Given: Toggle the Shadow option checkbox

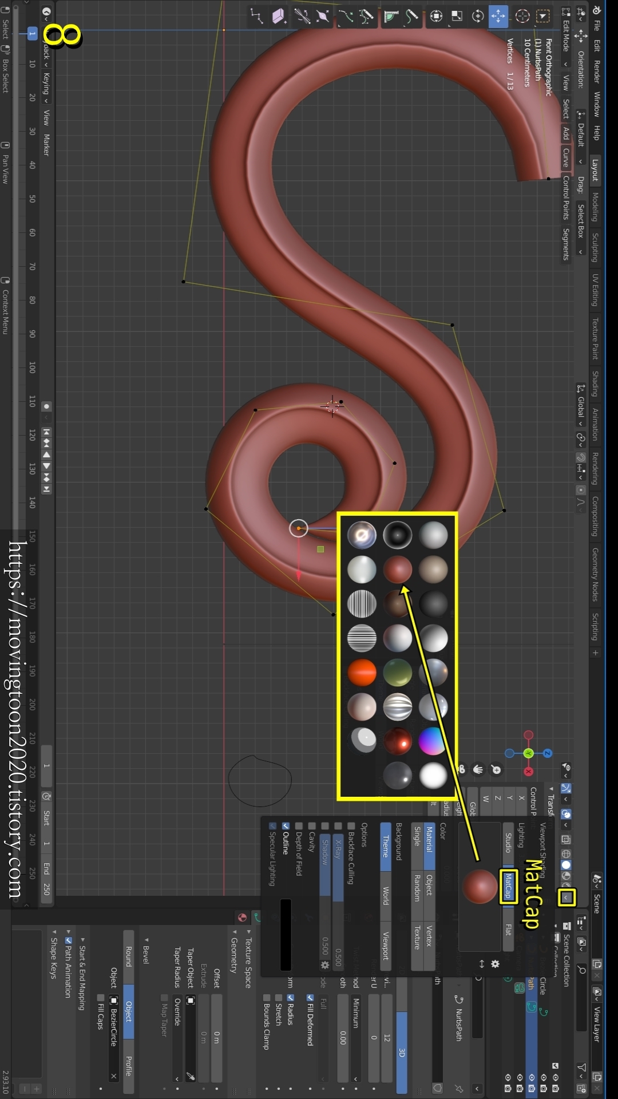Looking at the screenshot, I should pos(324,826).
